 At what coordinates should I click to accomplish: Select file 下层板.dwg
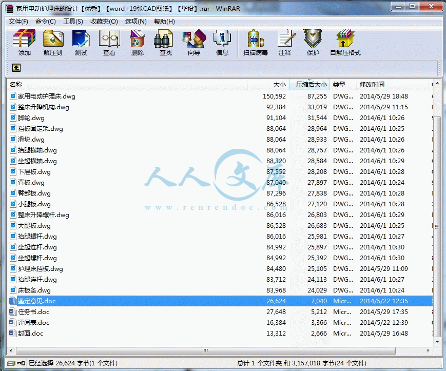(34, 172)
